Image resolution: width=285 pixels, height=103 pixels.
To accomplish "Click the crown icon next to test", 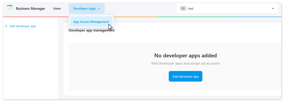I will pyautogui.click(x=183, y=8).
